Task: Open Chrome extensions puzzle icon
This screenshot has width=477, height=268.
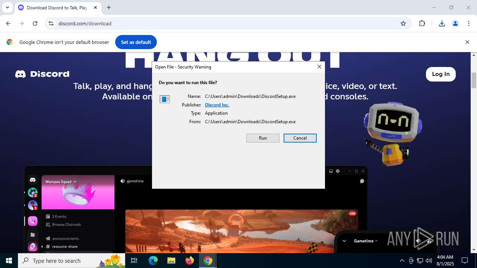Action: pos(422,23)
